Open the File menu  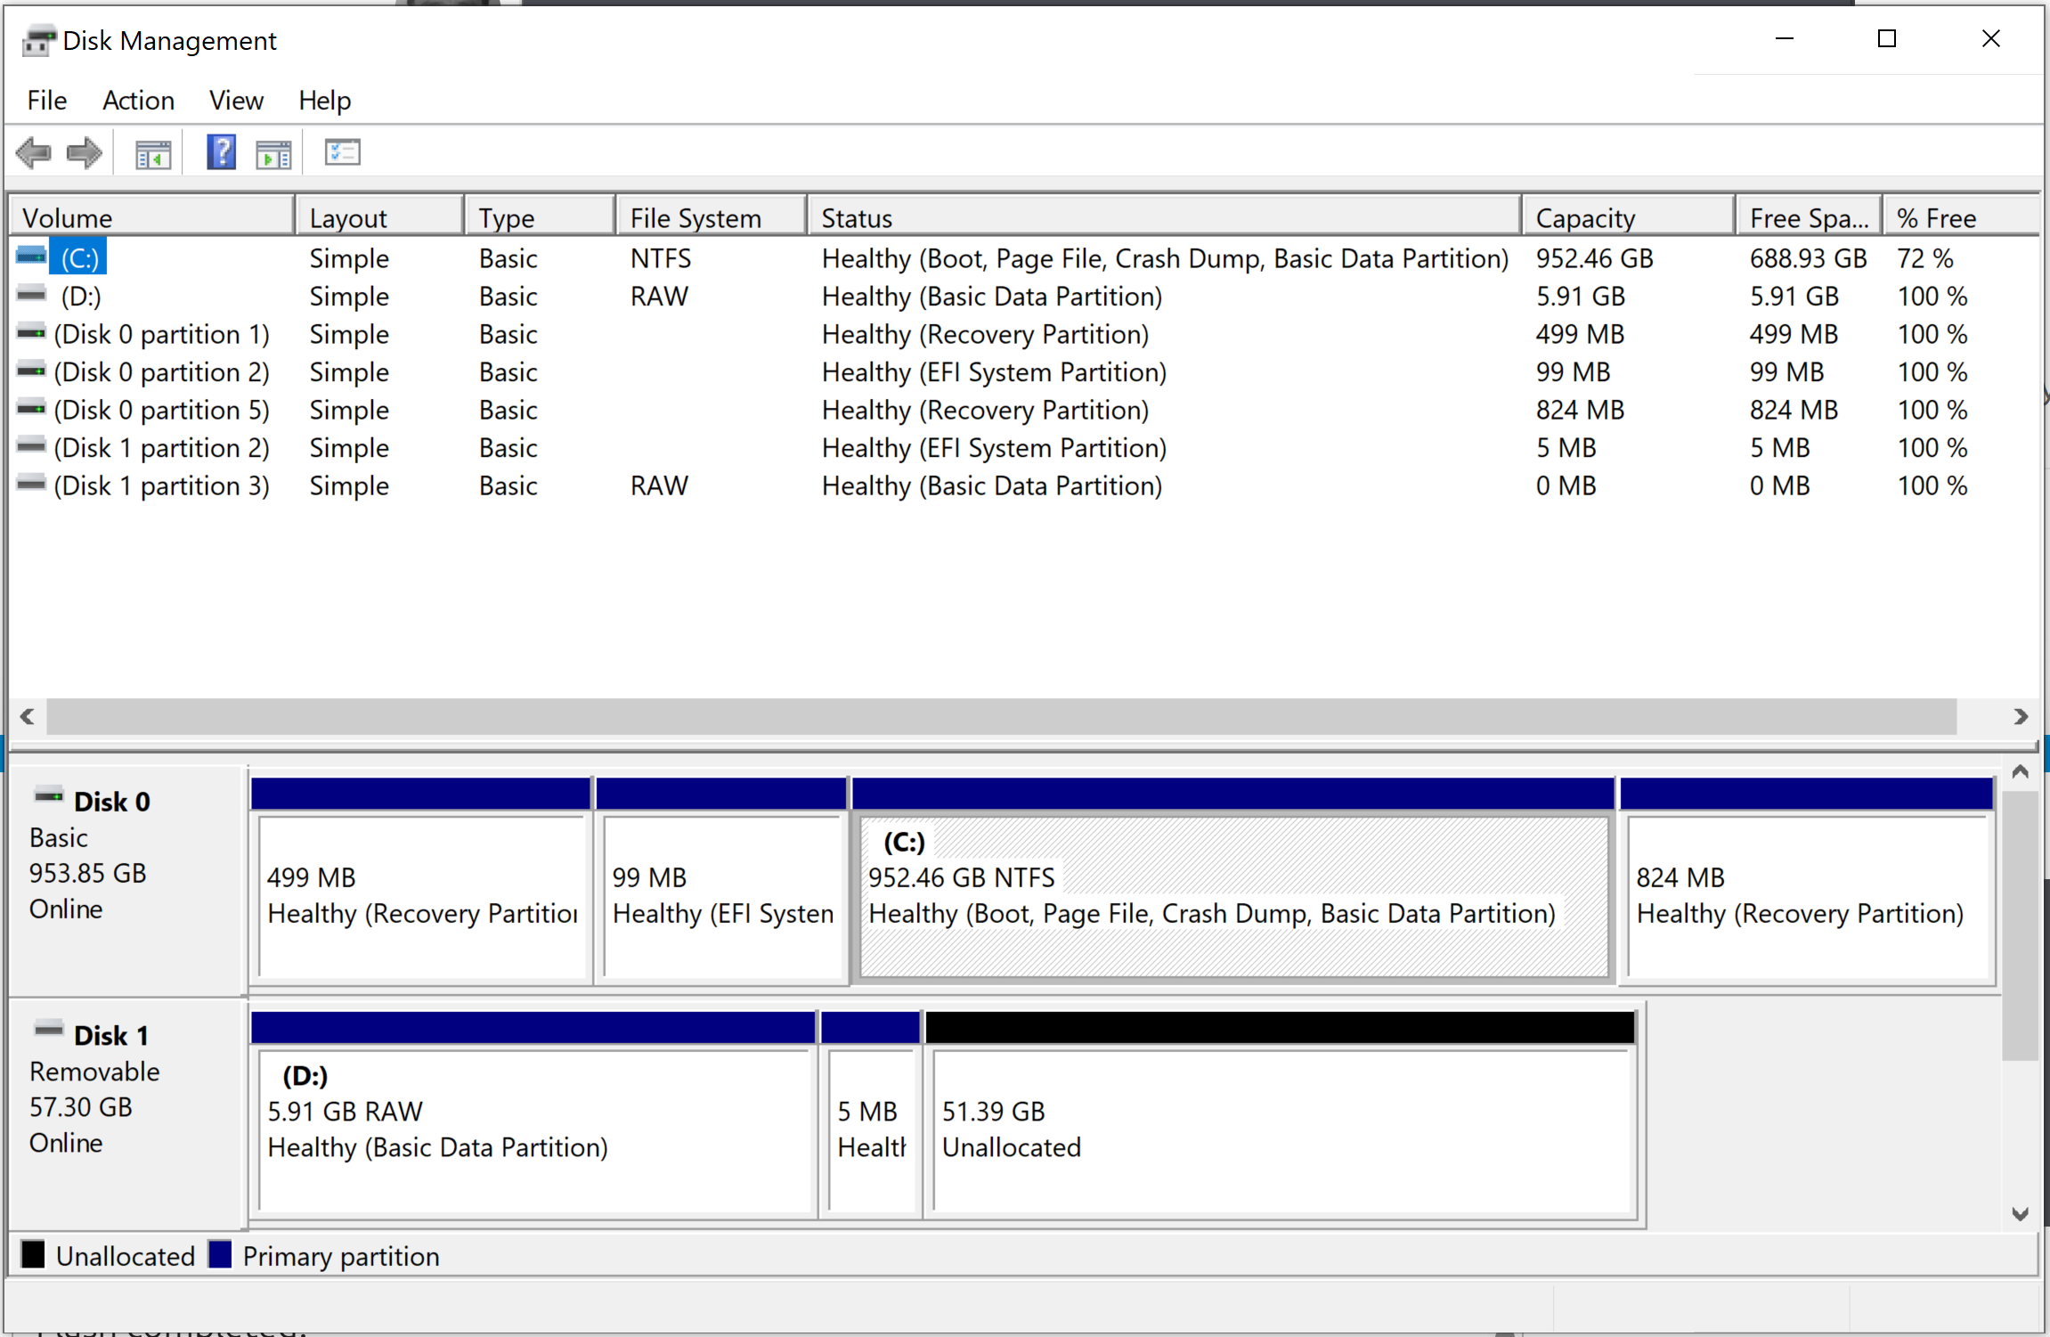click(x=46, y=101)
